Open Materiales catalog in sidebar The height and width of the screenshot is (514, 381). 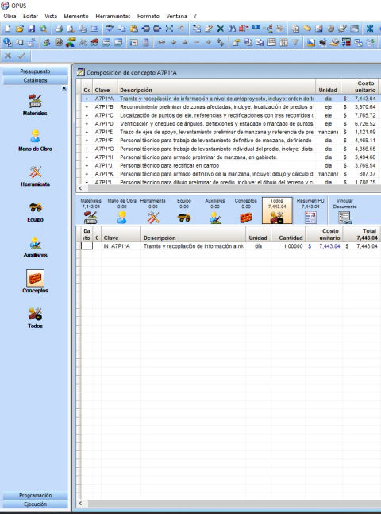[35, 105]
